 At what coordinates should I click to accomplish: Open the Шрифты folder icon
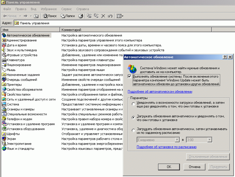click(4, 134)
